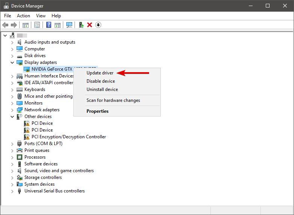Expand Sound, video and game controllers
294x215 pixels.
coord(12,171)
